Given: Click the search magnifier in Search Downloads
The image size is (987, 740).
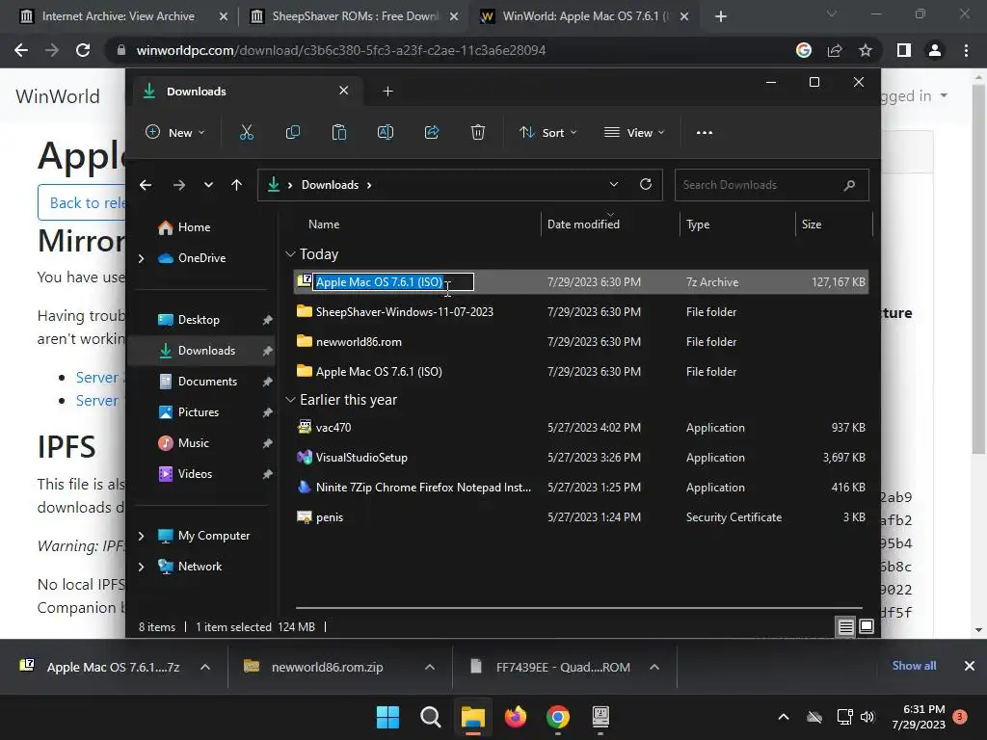Looking at the screenshot, I should (x=849, y=185).
